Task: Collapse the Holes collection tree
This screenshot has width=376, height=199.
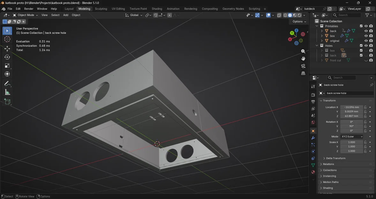Action: coord(317,46)
